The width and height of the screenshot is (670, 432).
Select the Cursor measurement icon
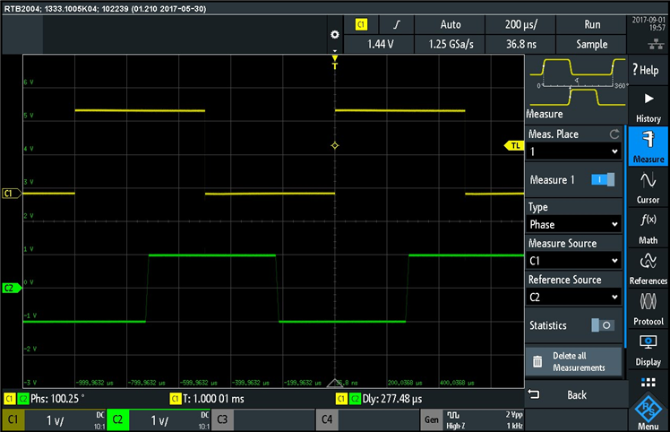point(648,186)
